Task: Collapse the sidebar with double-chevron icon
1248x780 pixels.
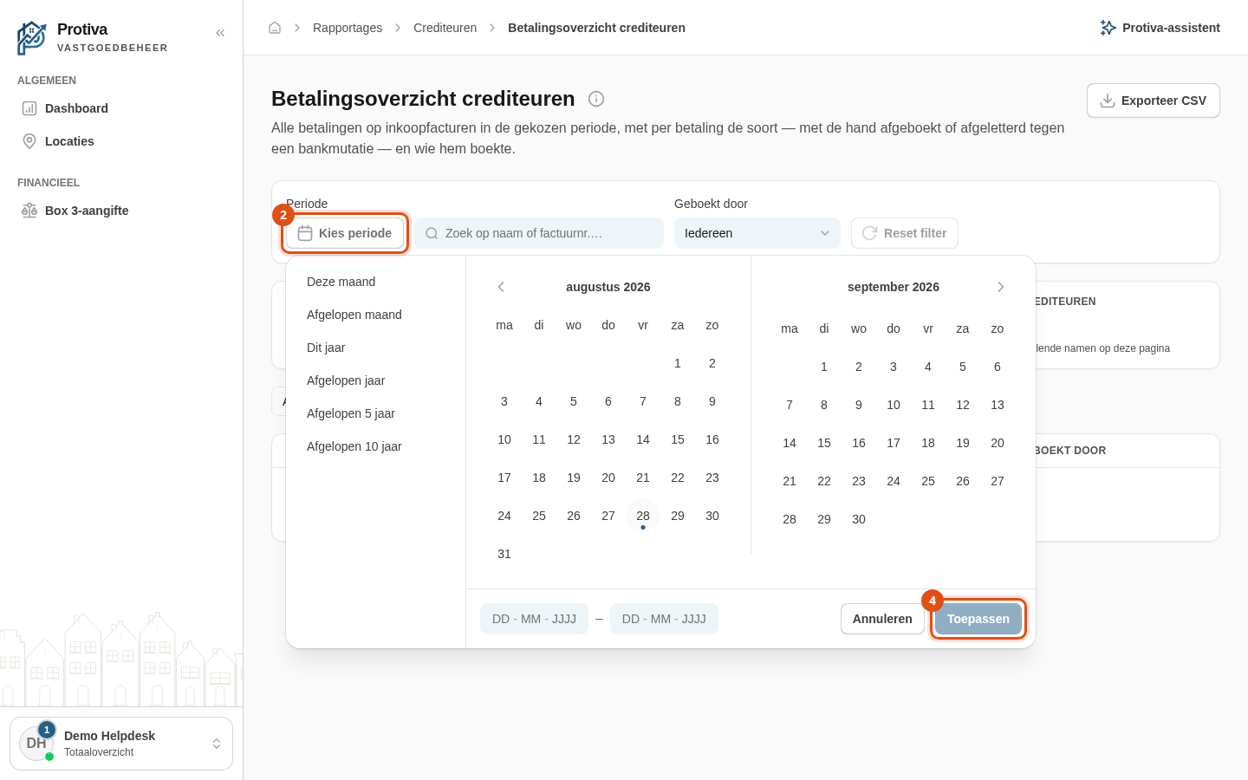Action: tap(220, 33)
